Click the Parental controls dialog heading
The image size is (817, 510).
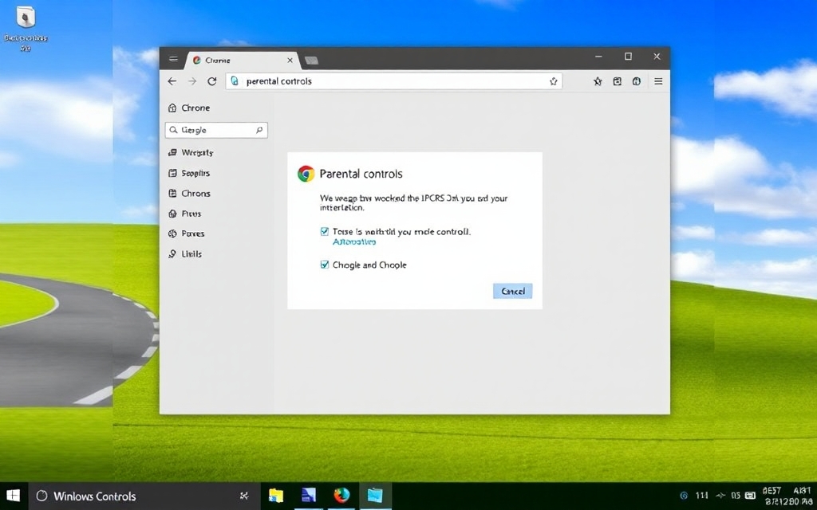[x=361, y=174]
